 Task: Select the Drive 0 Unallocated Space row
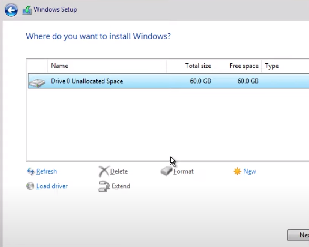169,81
